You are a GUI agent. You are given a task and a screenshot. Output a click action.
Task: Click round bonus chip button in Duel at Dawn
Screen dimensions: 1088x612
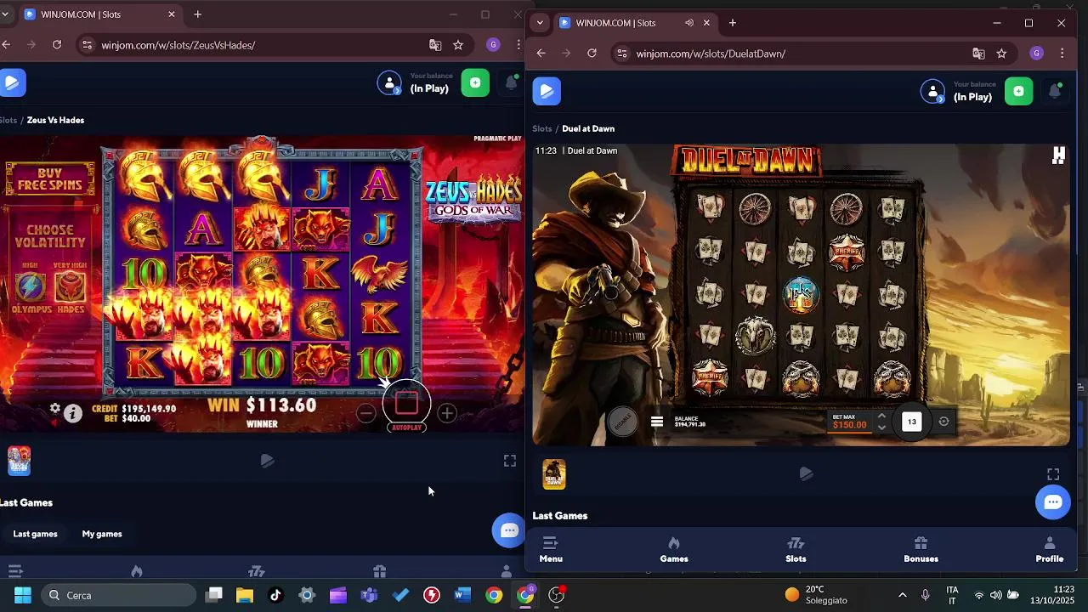[x=622, y=422]
